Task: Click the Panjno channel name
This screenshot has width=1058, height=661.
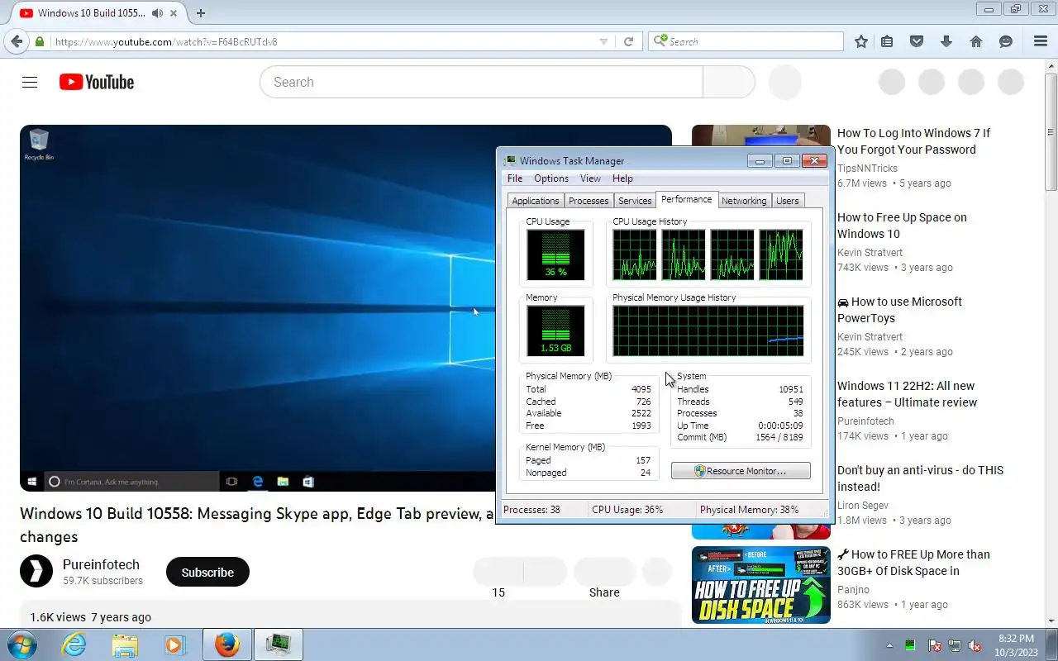Action: pos(853,590)
